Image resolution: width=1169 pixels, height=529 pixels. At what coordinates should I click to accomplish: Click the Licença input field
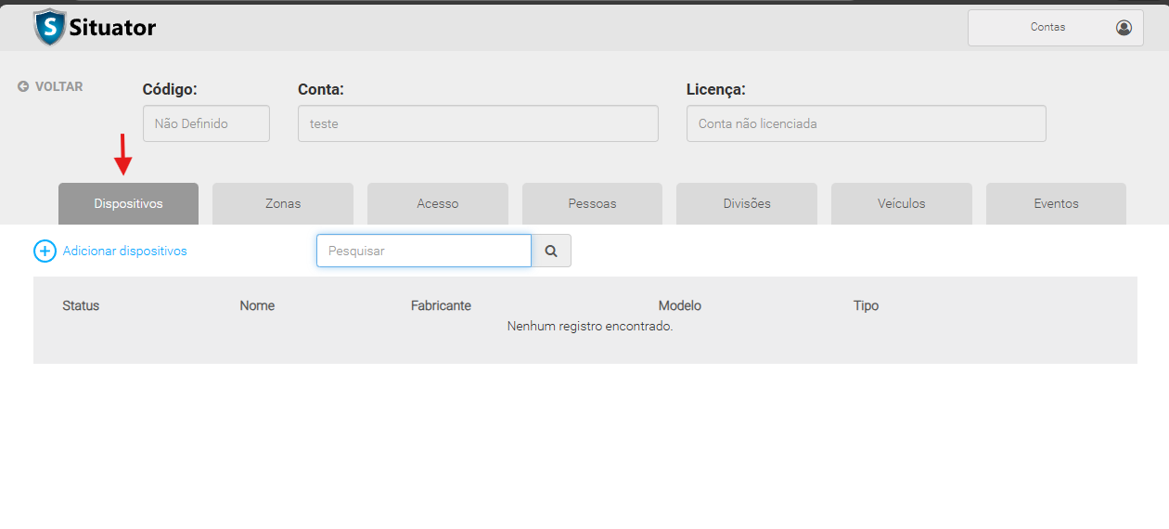866,123
